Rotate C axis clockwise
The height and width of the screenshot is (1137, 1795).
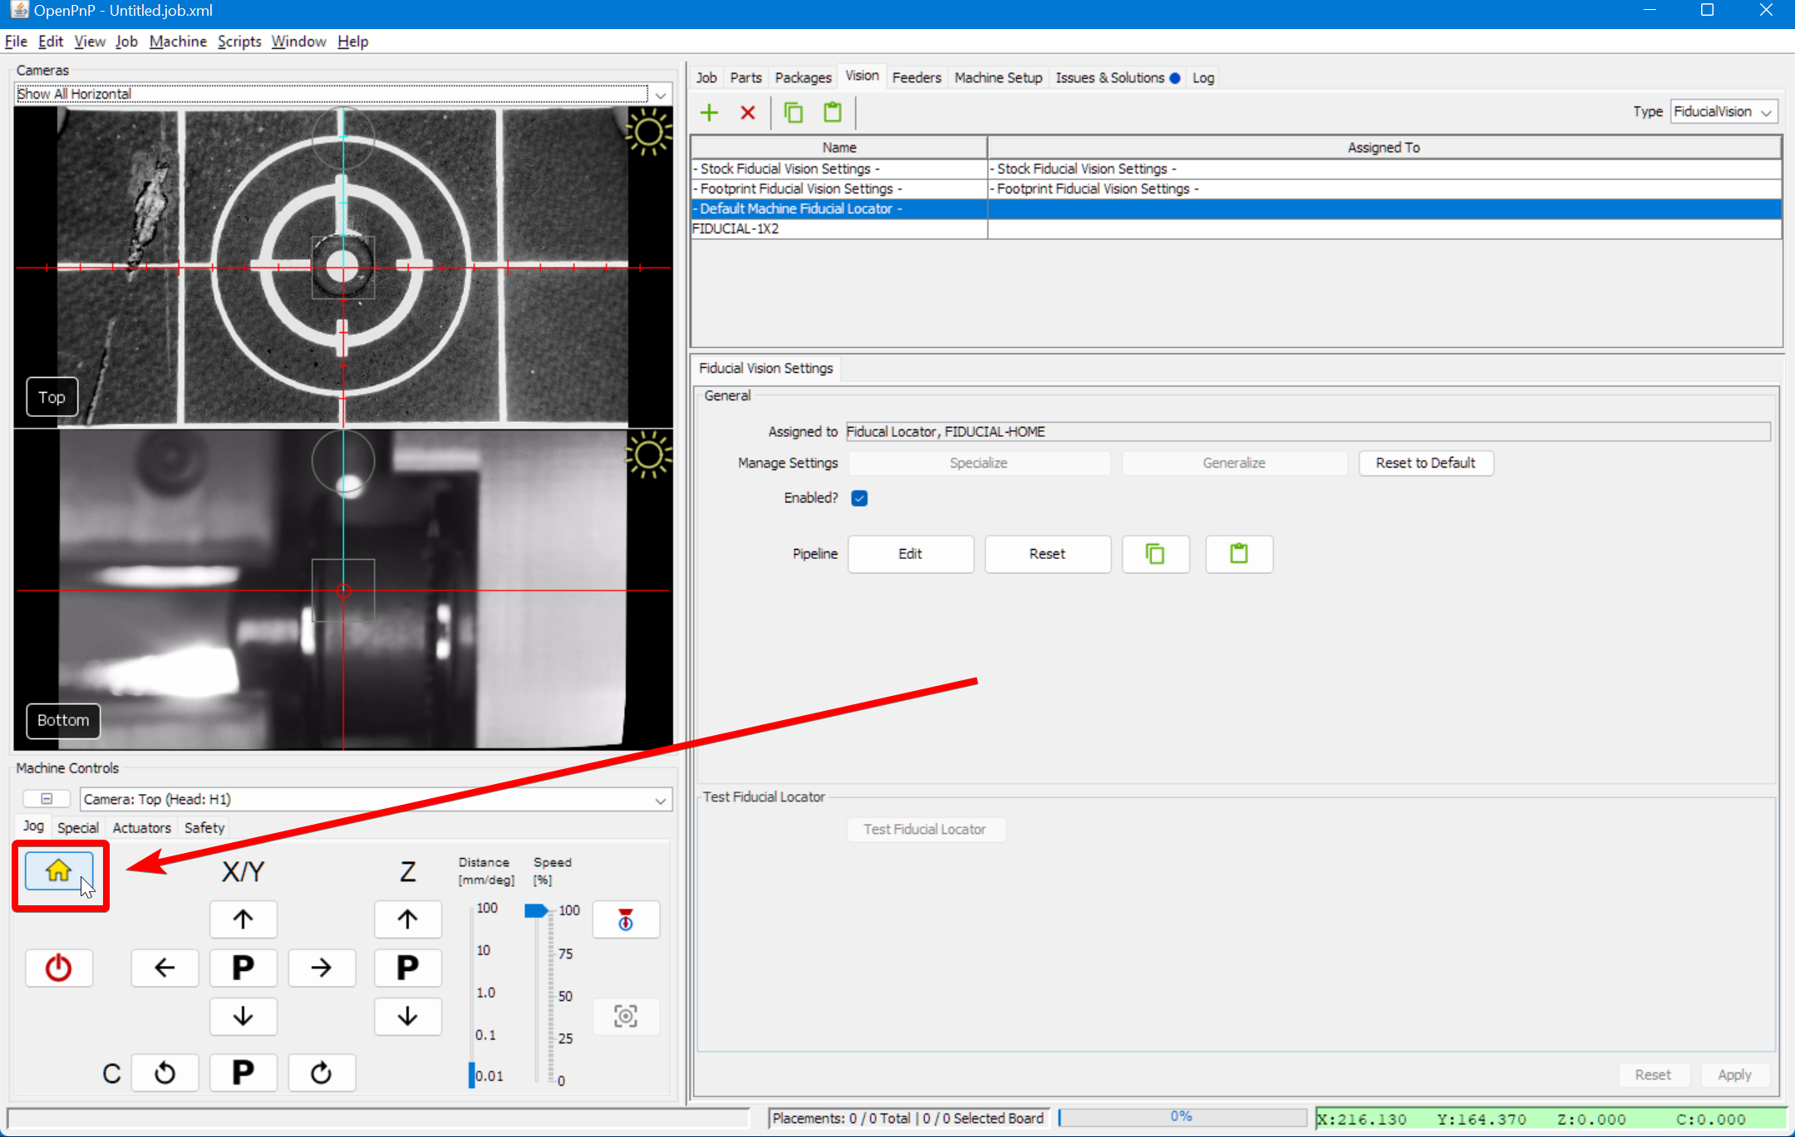point(321,1073)
